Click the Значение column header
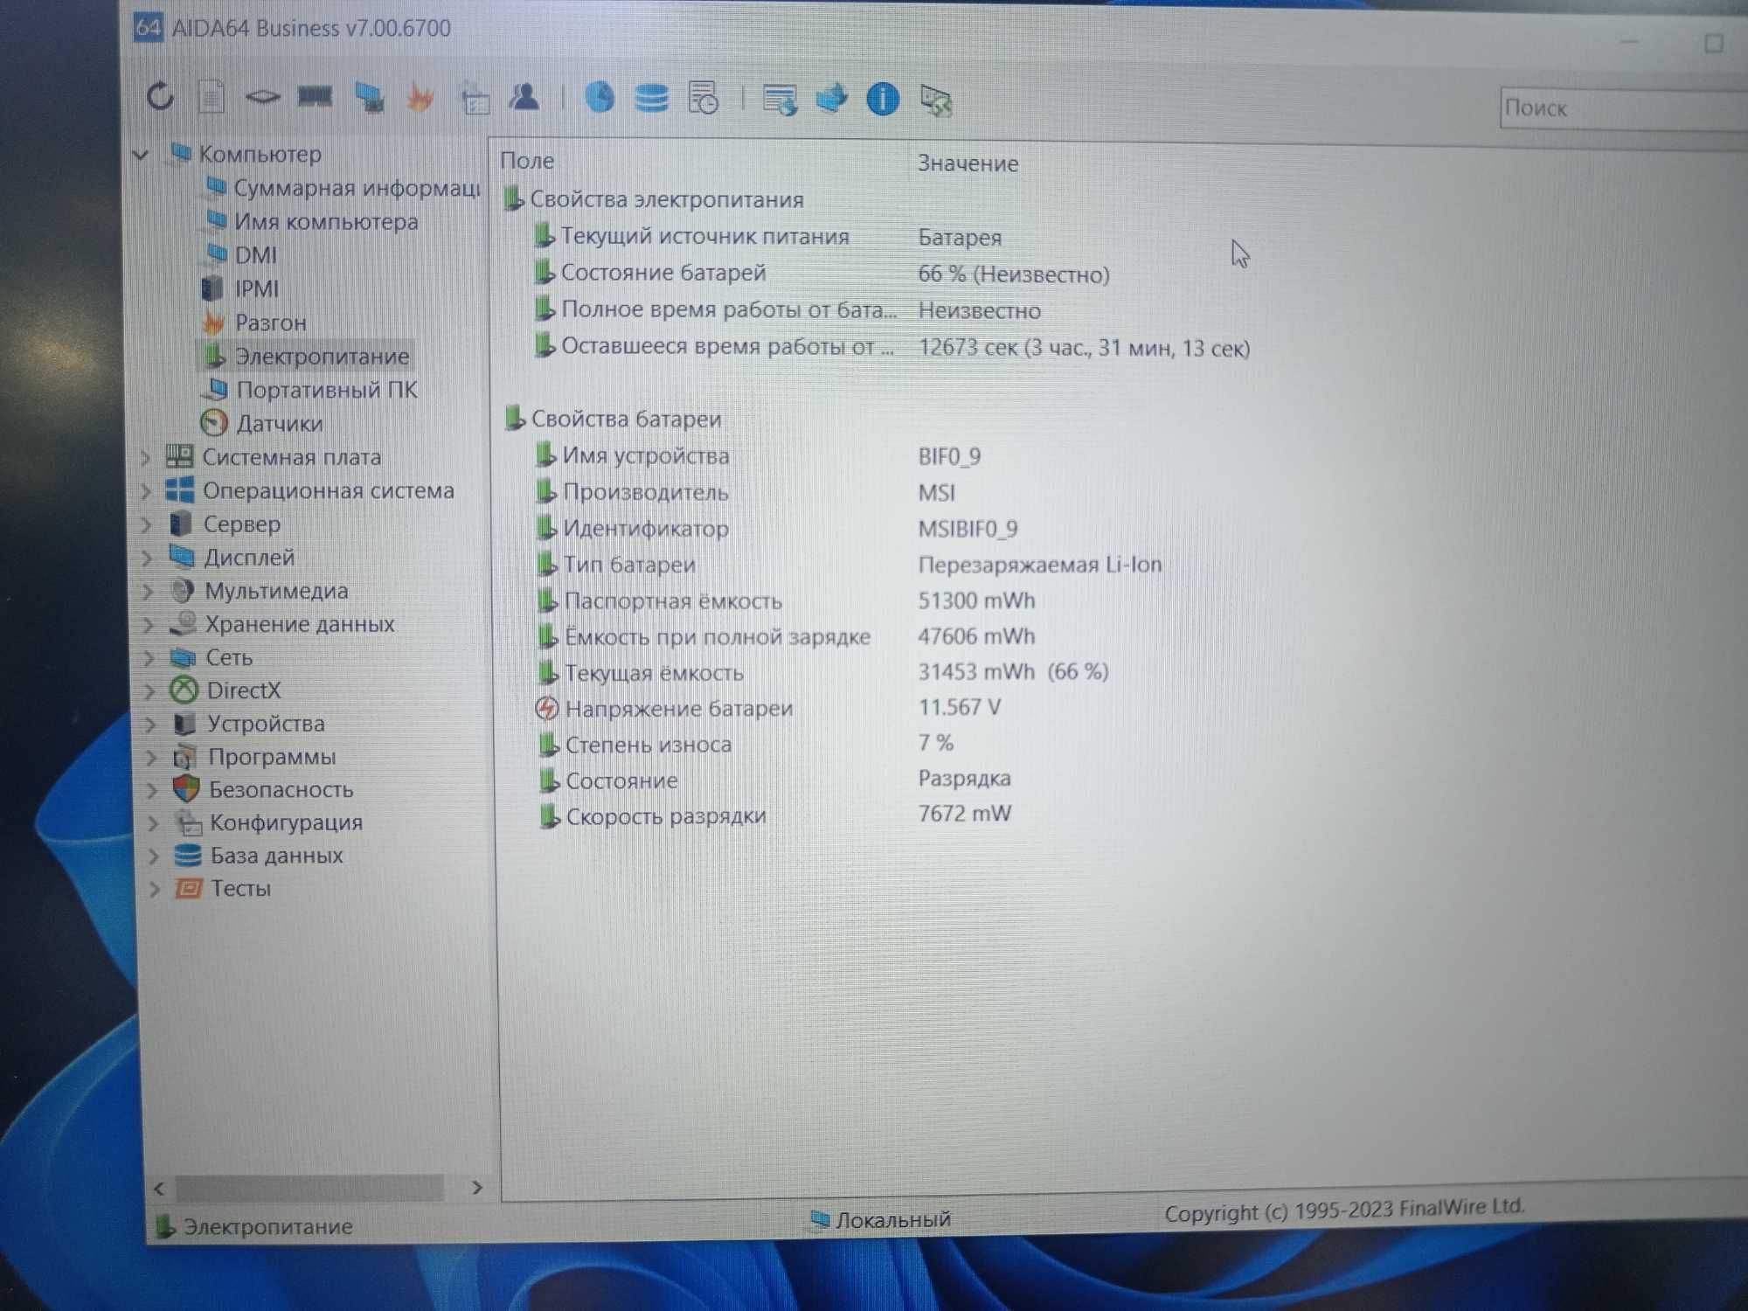 pos(968,163)
